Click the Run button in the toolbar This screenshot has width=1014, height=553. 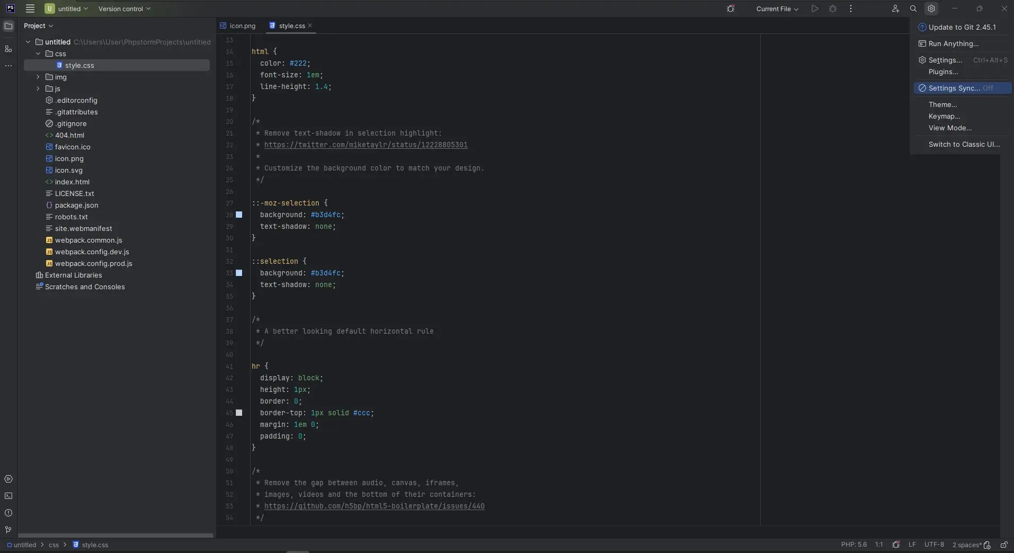pyautogui.click(x=815, y=8)
